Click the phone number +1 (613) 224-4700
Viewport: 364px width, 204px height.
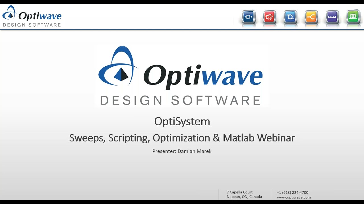(293, 192)
